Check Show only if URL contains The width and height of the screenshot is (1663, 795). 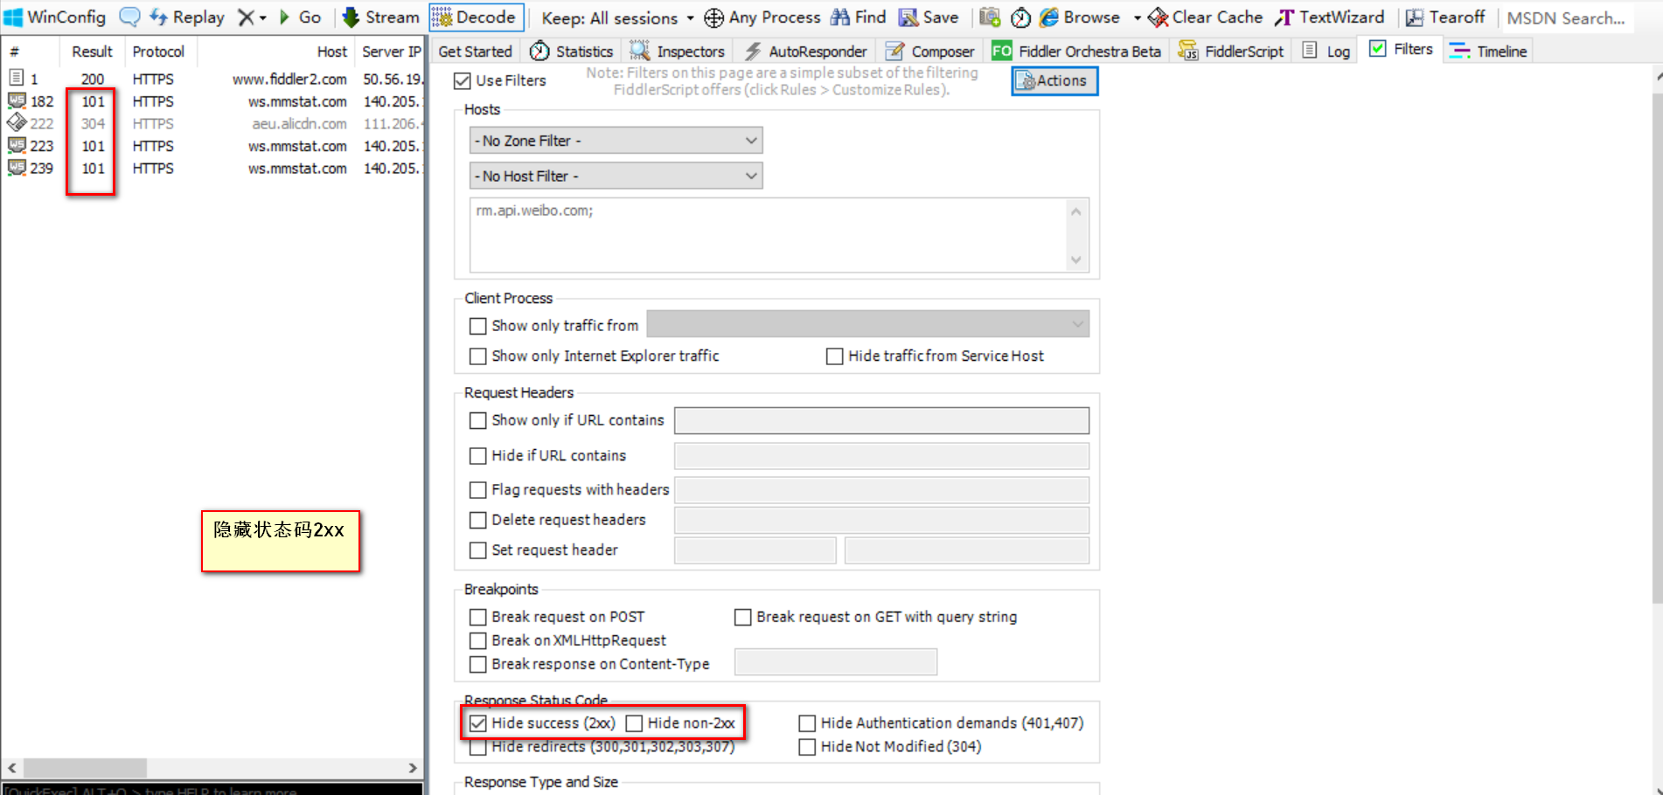[x=477, y=421]
